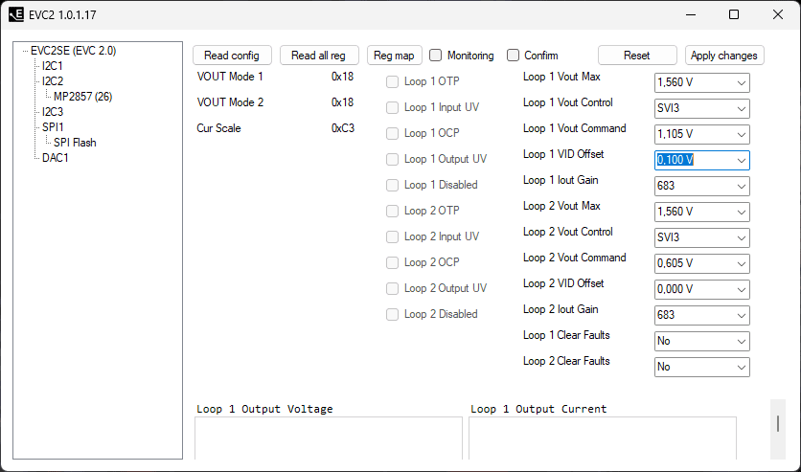Select the MP2857 (26) device node
This screenshot has width=801, height=472.
82,97
